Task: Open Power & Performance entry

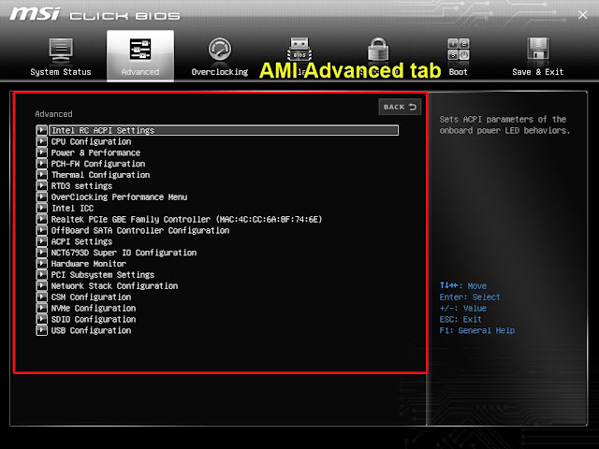Action: click(95, 152)
